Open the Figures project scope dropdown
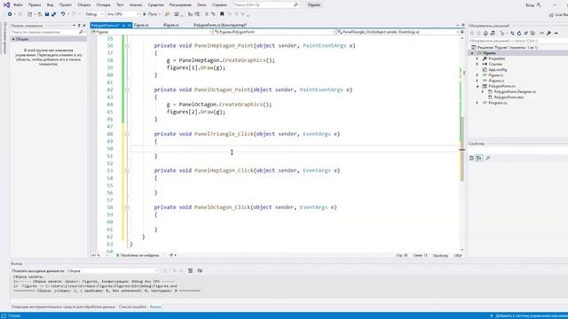This screenshot has width=568, height=319. pos(152,32)
